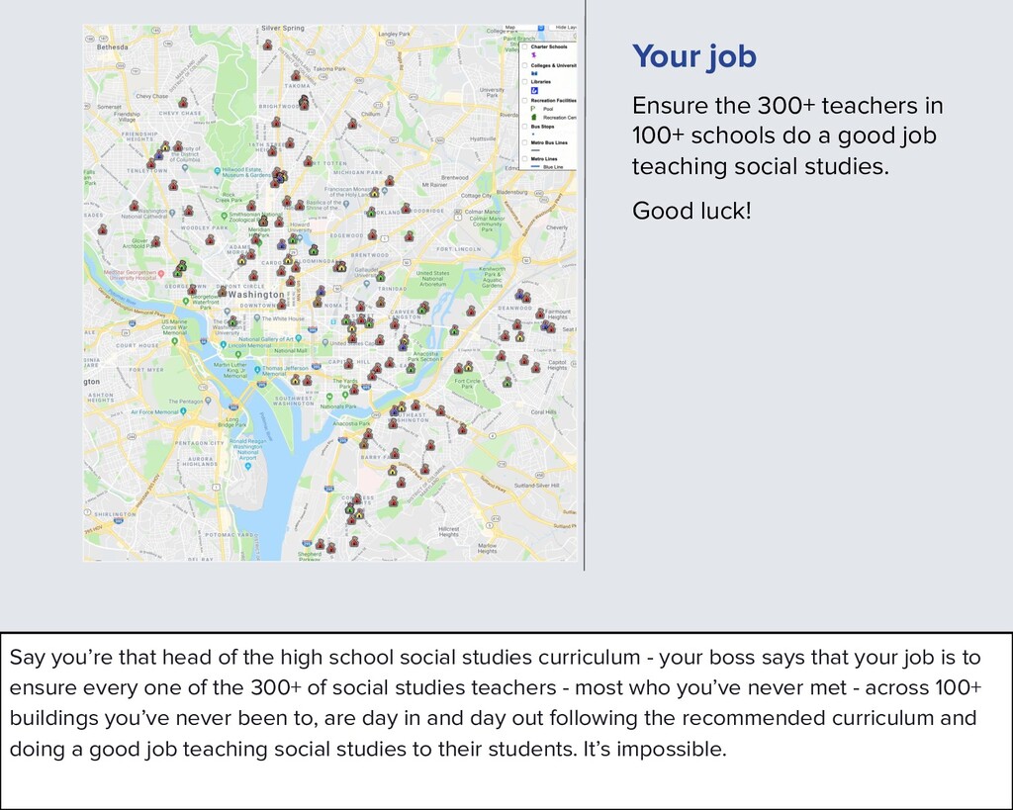Click inside the speaker notes text box
Image resolution: width=1013 pixels, height=810 pixels.
[506, 720]
